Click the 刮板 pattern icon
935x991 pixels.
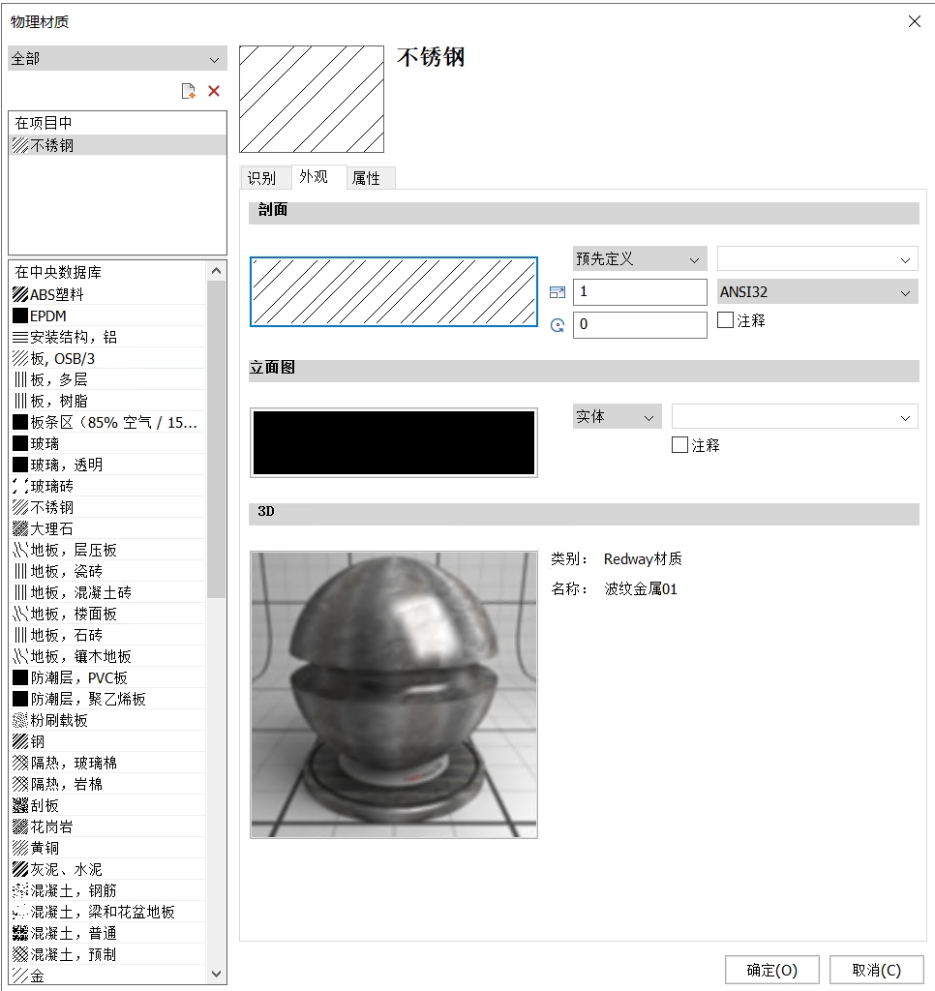pyautogui.click(x=20, y=805)
